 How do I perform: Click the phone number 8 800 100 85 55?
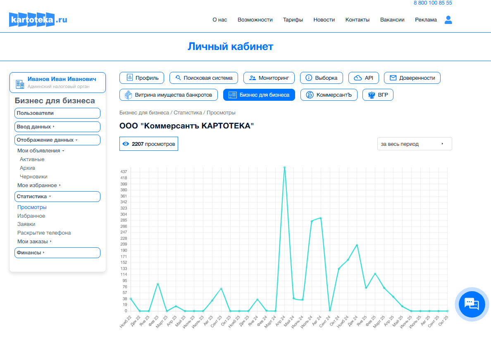click(432, 3)
